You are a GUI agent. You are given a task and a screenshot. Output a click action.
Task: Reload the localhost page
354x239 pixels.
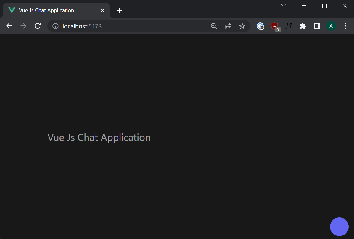click(x=38, y=26)
